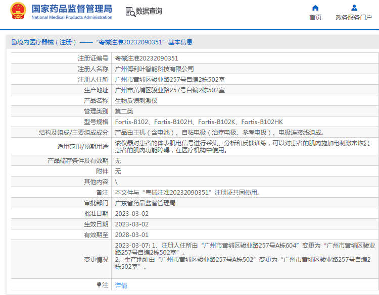Click the lightbulb icon beside 注
Viewport: 379px width, 295px height.
click(99, 285)
